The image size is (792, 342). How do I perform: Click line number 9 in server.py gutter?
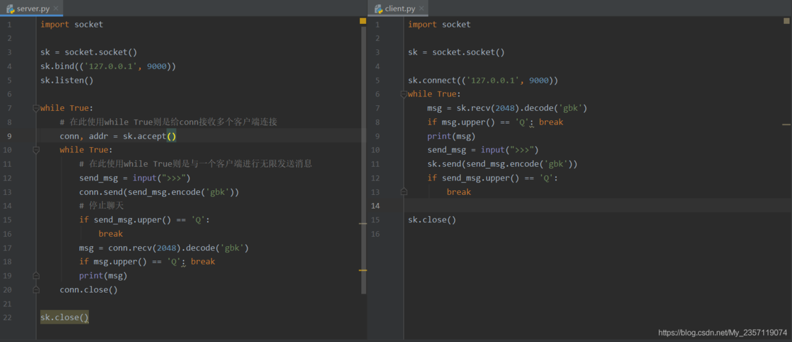click(10, 136)
